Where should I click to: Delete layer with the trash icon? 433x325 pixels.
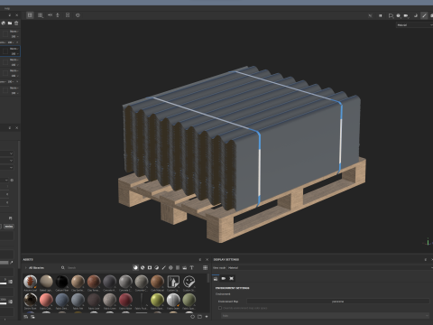[16, 23]
